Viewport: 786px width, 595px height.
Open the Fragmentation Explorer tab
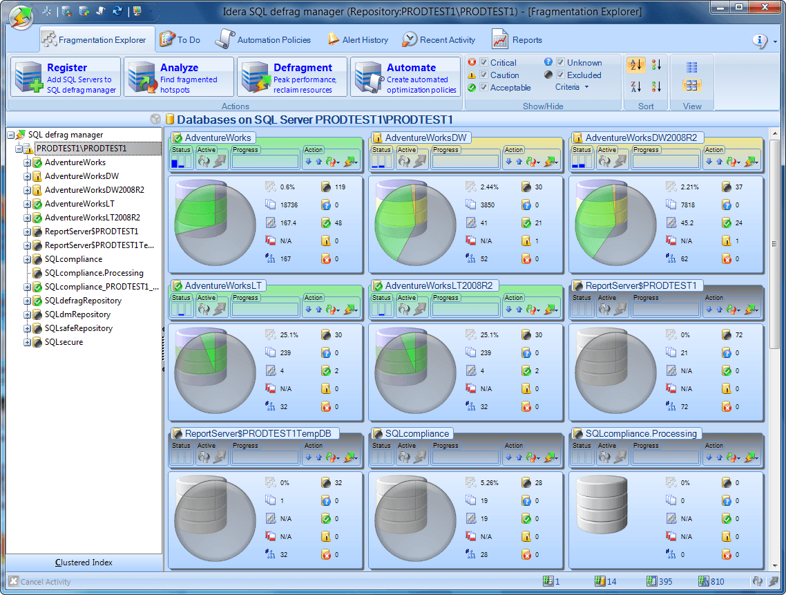(97, 39)
